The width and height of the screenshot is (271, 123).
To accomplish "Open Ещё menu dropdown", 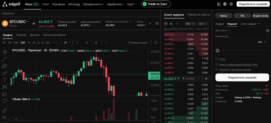I will click(131, 4).
